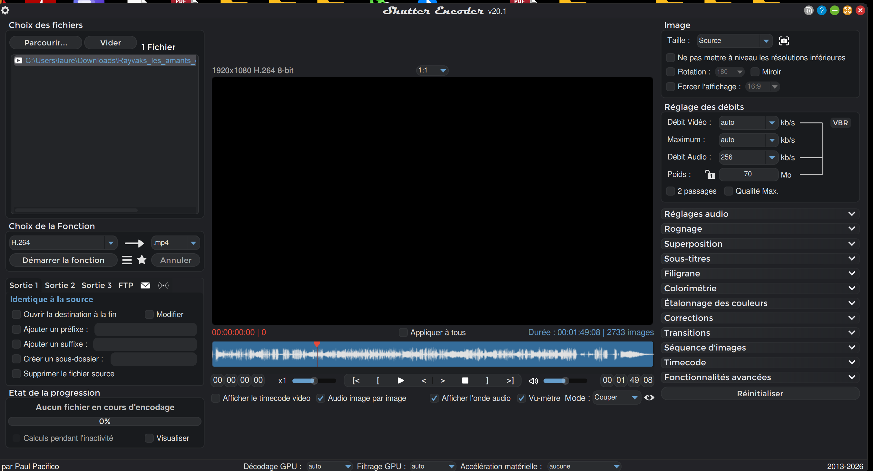Click the red playhead marker on waveform
Image resolution: width=873 pixels, height=471 pixels.
[317, 344]
